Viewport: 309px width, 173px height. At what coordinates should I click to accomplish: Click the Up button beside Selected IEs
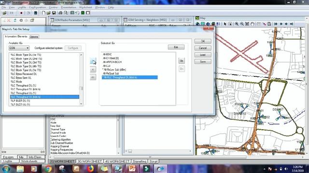182,61
